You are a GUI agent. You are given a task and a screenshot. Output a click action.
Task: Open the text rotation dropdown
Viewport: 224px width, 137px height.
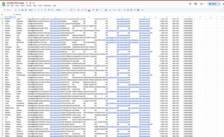click(x=120, y=10)
